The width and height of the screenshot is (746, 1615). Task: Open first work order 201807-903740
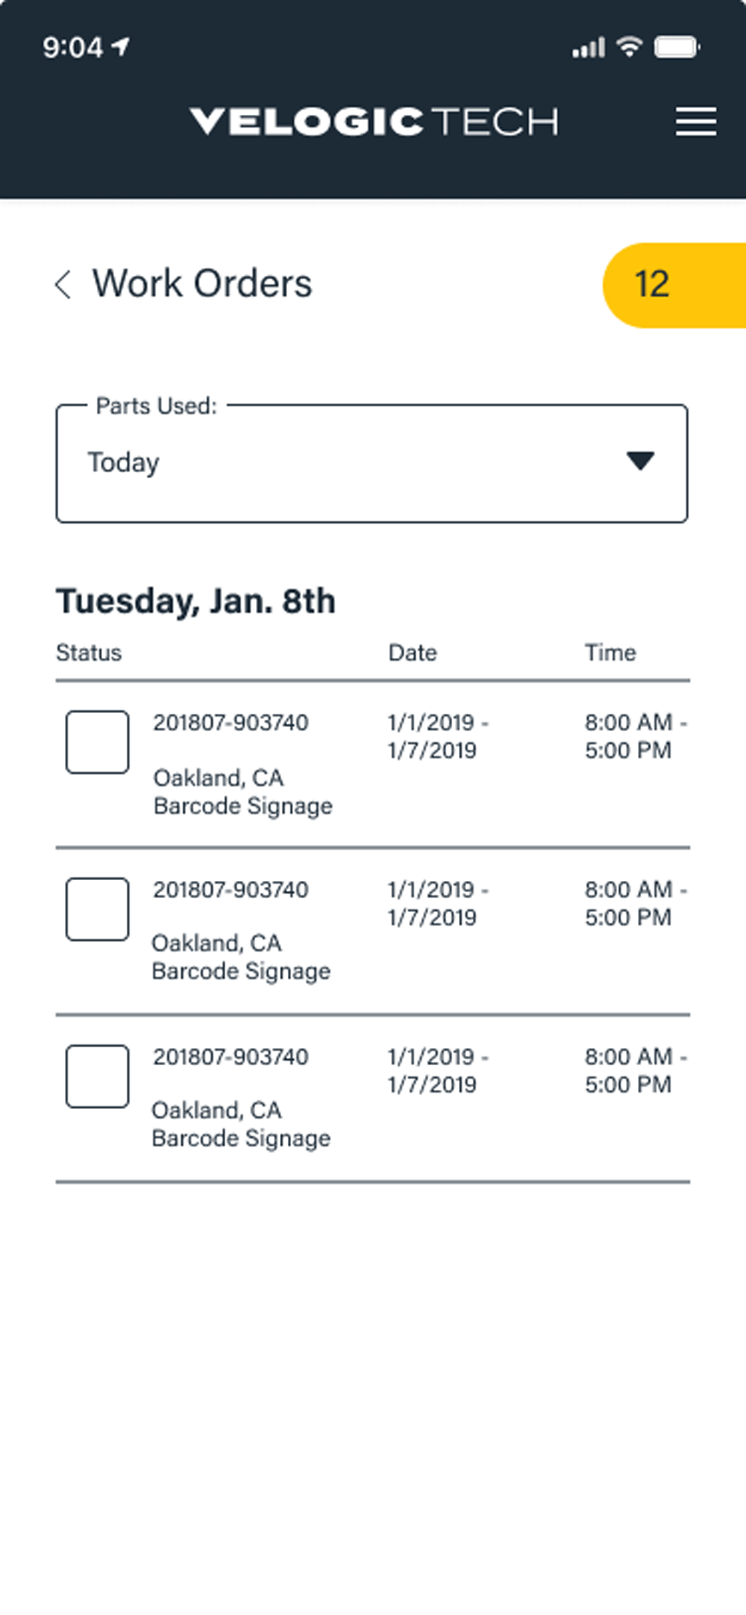[x=231, y=723]
